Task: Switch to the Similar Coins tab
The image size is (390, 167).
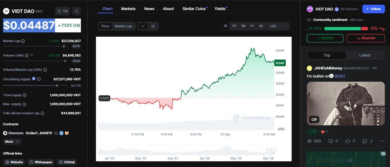Action: (194, 9)
